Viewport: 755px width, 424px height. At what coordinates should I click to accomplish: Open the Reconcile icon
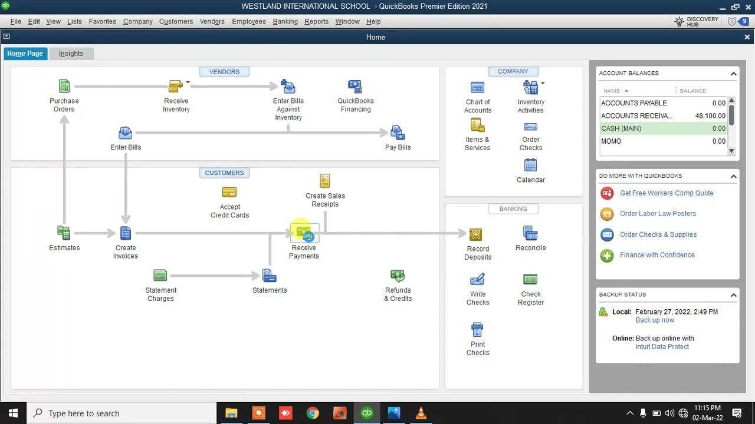tap(530, 234)
